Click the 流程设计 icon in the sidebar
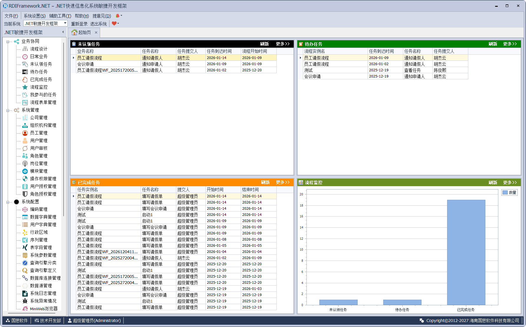Image resolution: width=526 pixels, height=327 pixels. point(25,49)
